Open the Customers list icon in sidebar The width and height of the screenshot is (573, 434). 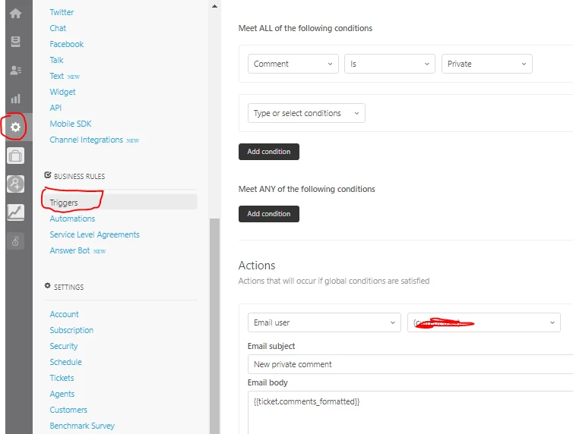coord(15,70)
